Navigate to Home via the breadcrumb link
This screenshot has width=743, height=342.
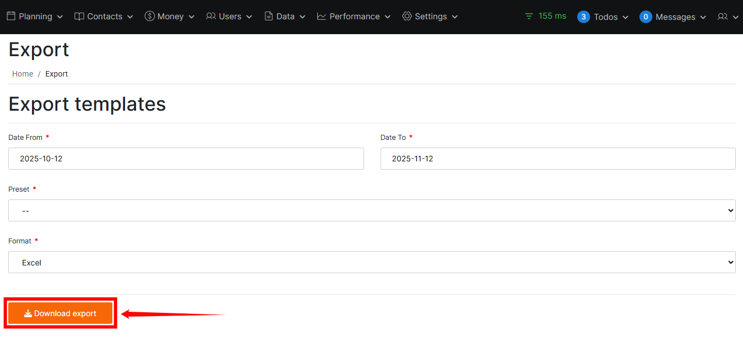coord(23,73)
